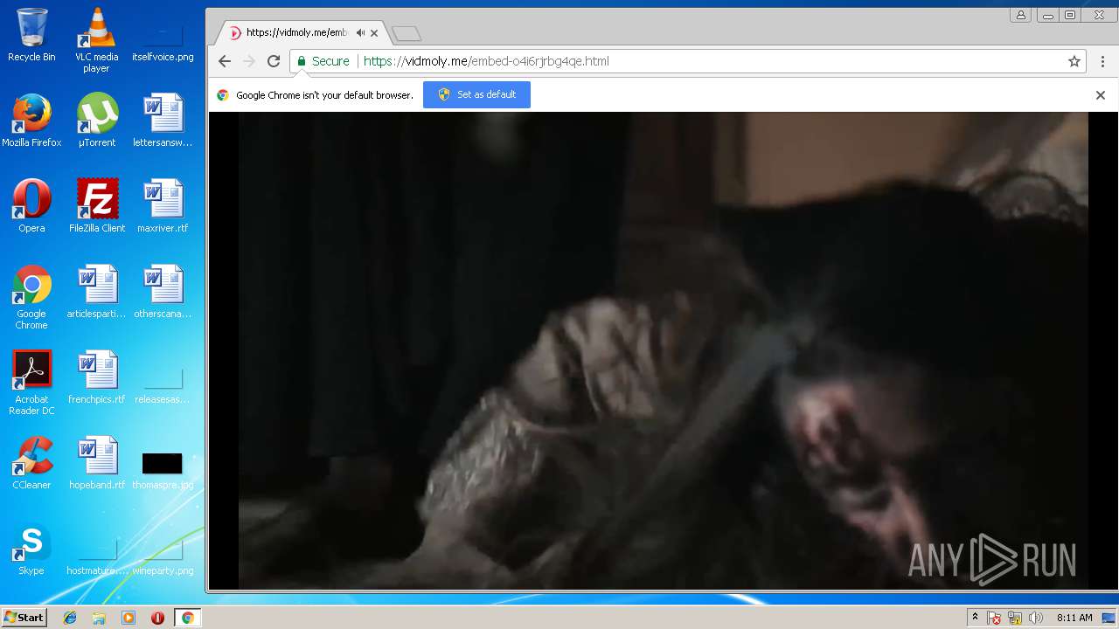View site info via the Secure lock
This screenshot has height=629, width=1119.
(323, 61)
